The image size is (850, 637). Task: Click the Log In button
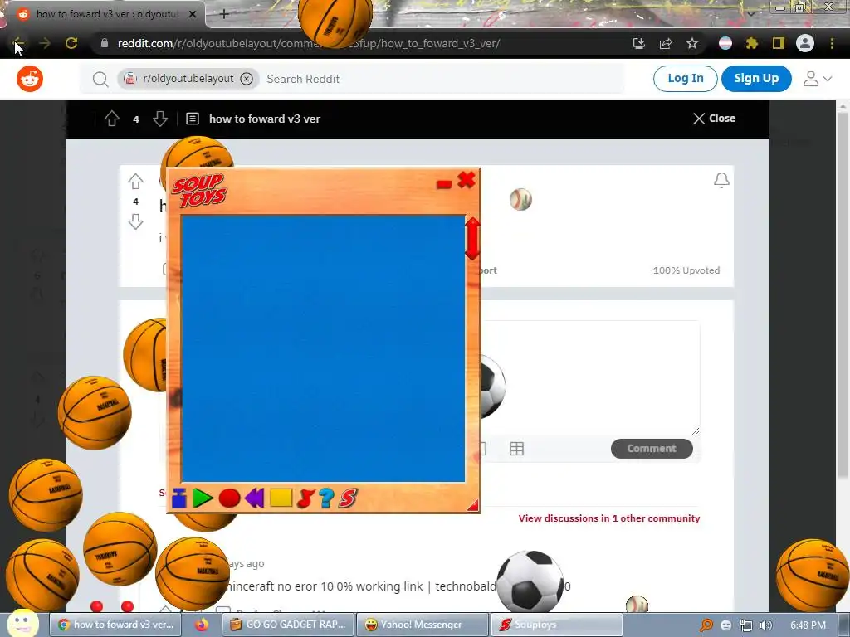[685, 79]
